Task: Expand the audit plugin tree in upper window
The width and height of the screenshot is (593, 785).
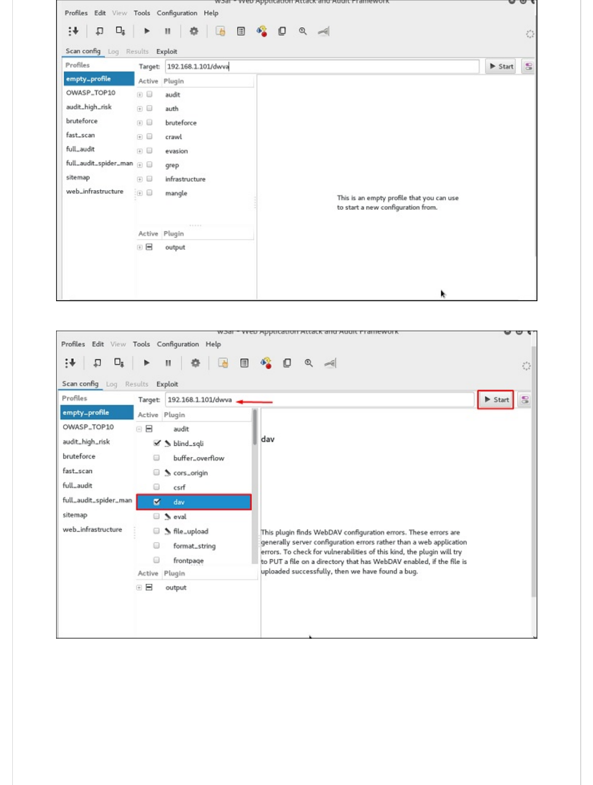Action: pos(140,95)
